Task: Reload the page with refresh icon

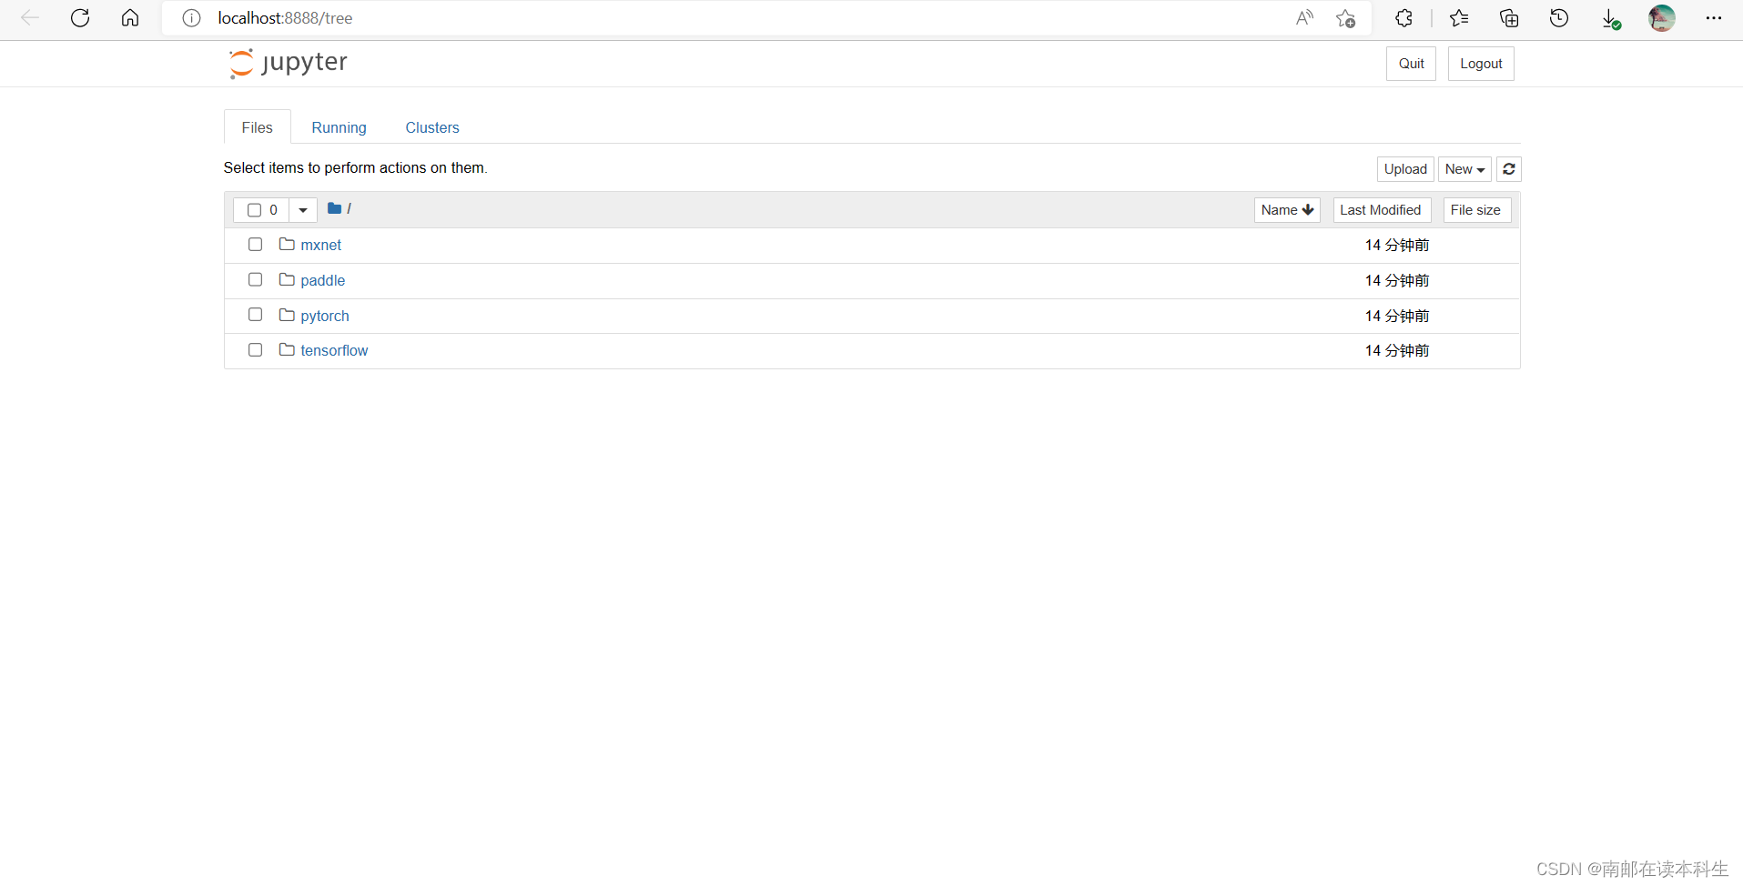Action: coord(80,18)
